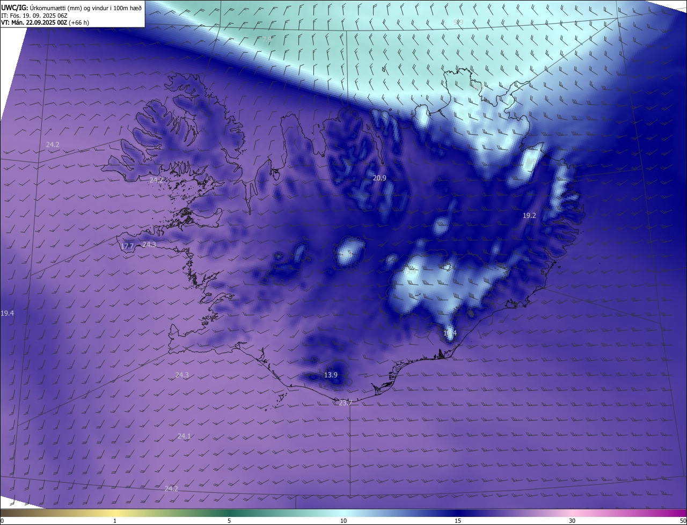This screenshot has height=525, width=687.
Task: Select the colorbar tick labeled 50
Action: click(683, 521)
